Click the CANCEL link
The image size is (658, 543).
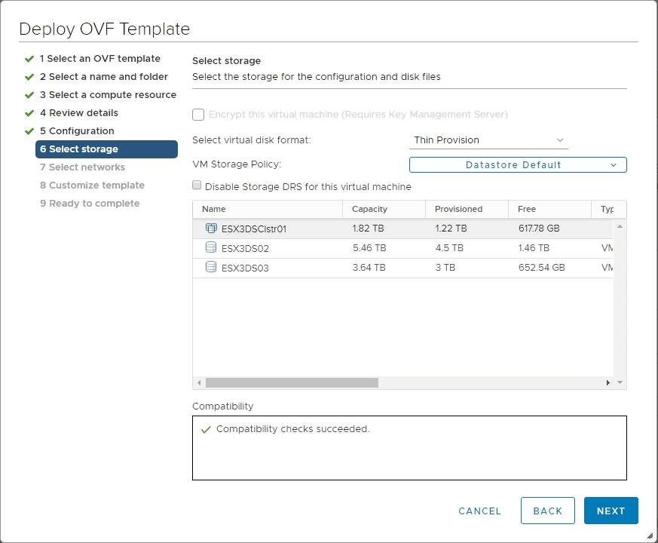click(479, 511)
